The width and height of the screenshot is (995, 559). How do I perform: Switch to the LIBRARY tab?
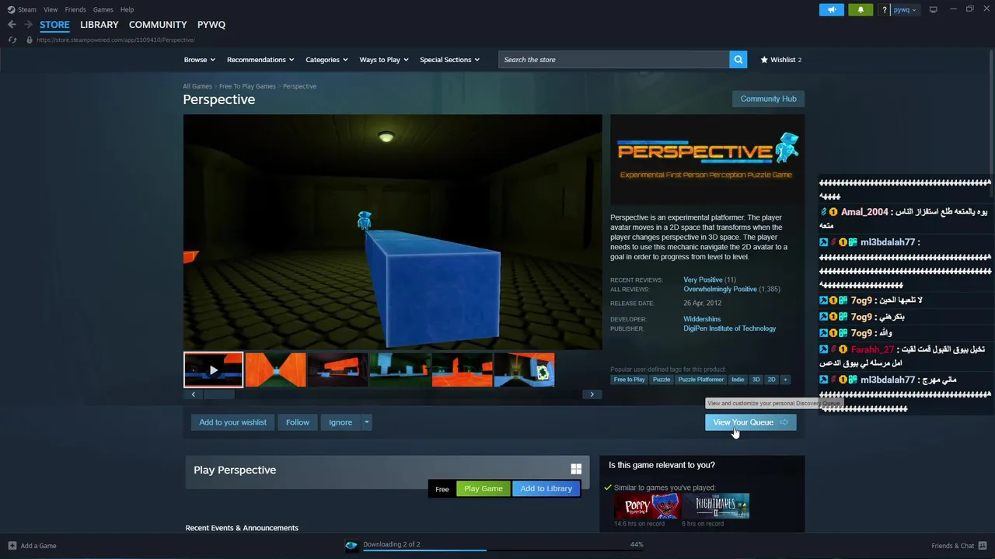[x=99, y=25]
